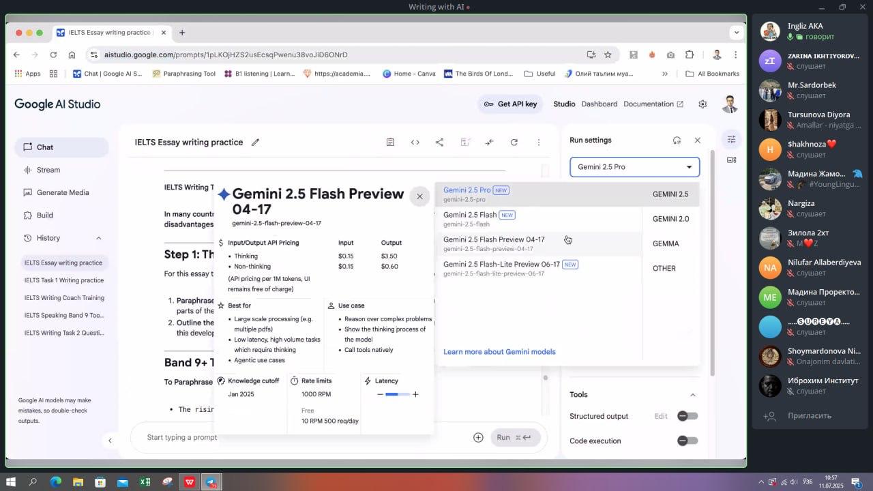Screen dimensions: 873x491
Task: Go to the Chrome home page icon
Action: coord(72,55)
